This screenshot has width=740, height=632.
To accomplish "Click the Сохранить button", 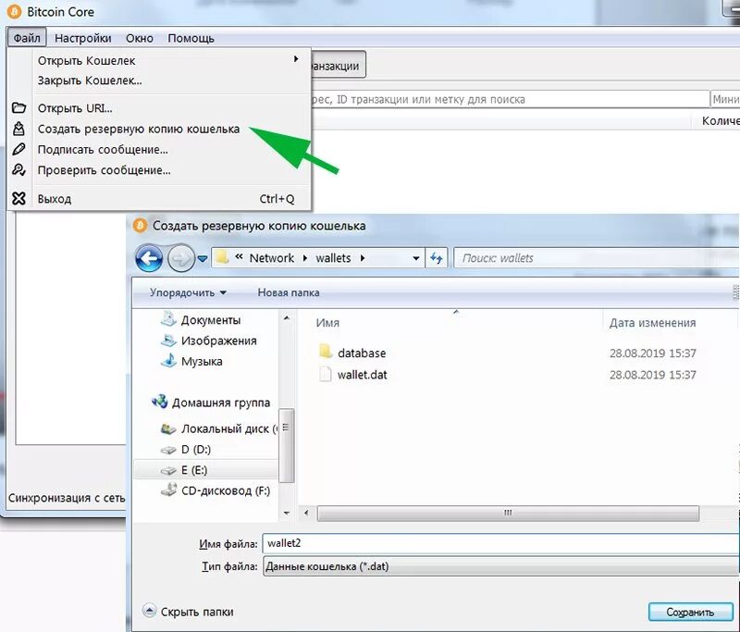I will [x=690, y=613].
